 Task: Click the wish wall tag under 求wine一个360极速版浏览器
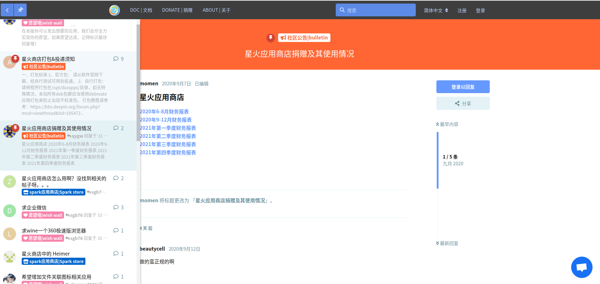(x=43, y=239)
